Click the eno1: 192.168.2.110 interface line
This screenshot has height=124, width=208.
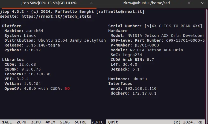[133, 88]
